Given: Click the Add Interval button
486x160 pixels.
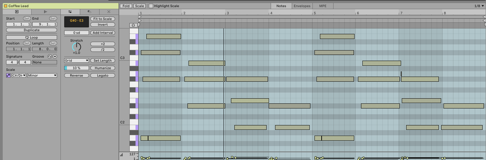Looking at the screenshot, I should (x=103, y=33).
